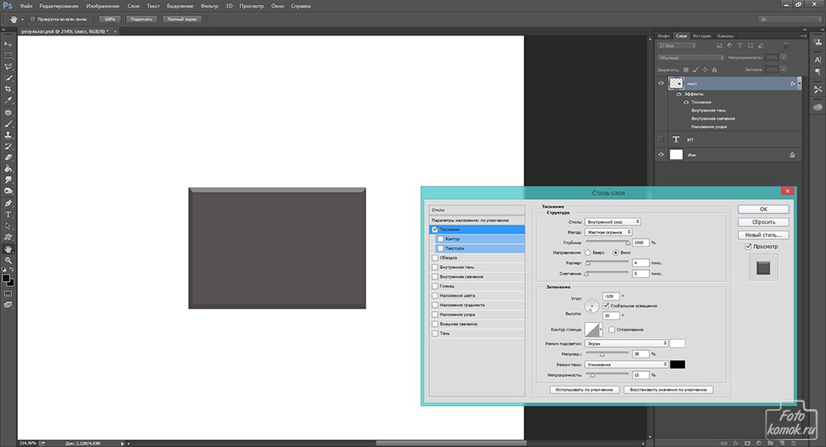Select the Eyedropper tool
The height and width of the screenshot is (447, 826).
tap(8, 100)
